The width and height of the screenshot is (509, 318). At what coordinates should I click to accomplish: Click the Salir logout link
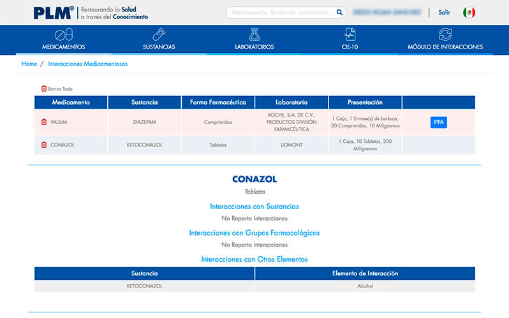pyautogui.click(x=444, y=12)
